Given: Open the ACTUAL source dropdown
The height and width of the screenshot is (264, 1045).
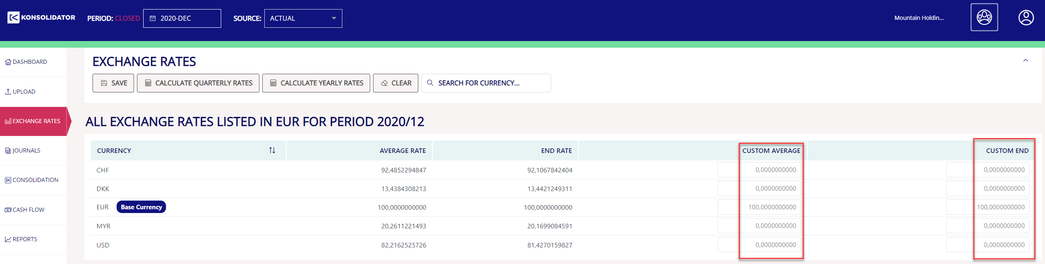Looking at the screenshot, I should click(303, 18).
